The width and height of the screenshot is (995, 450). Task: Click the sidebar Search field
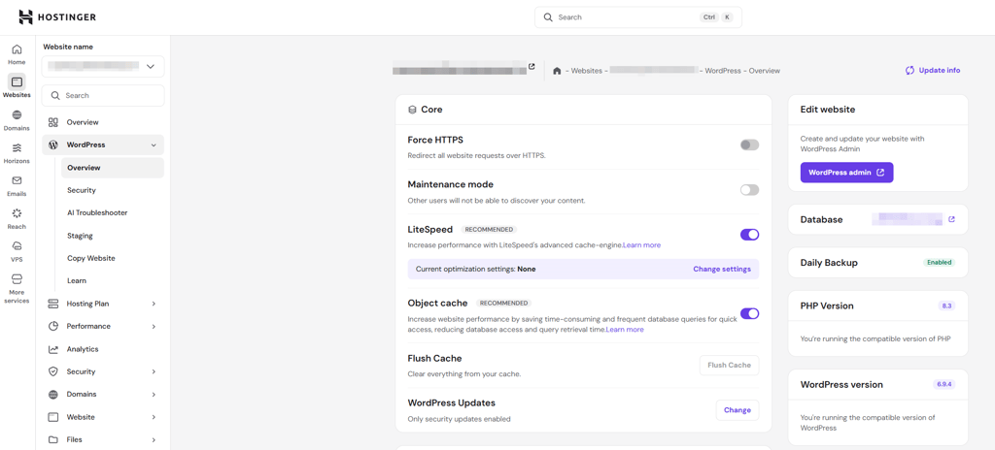tap(103, 96)
